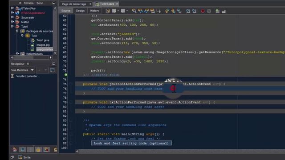This screenshot has height=160, width=285.
Task: Click the blue square icon in bottom-left bar
Action: pos(23,149)
